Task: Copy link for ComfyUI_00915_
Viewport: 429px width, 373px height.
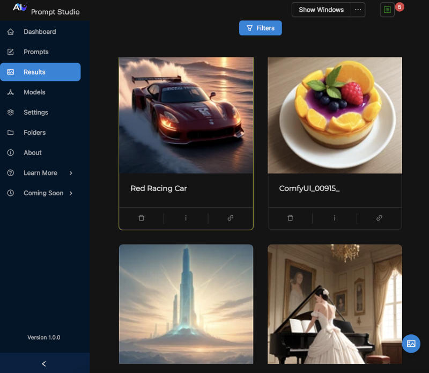Action: 379,218
